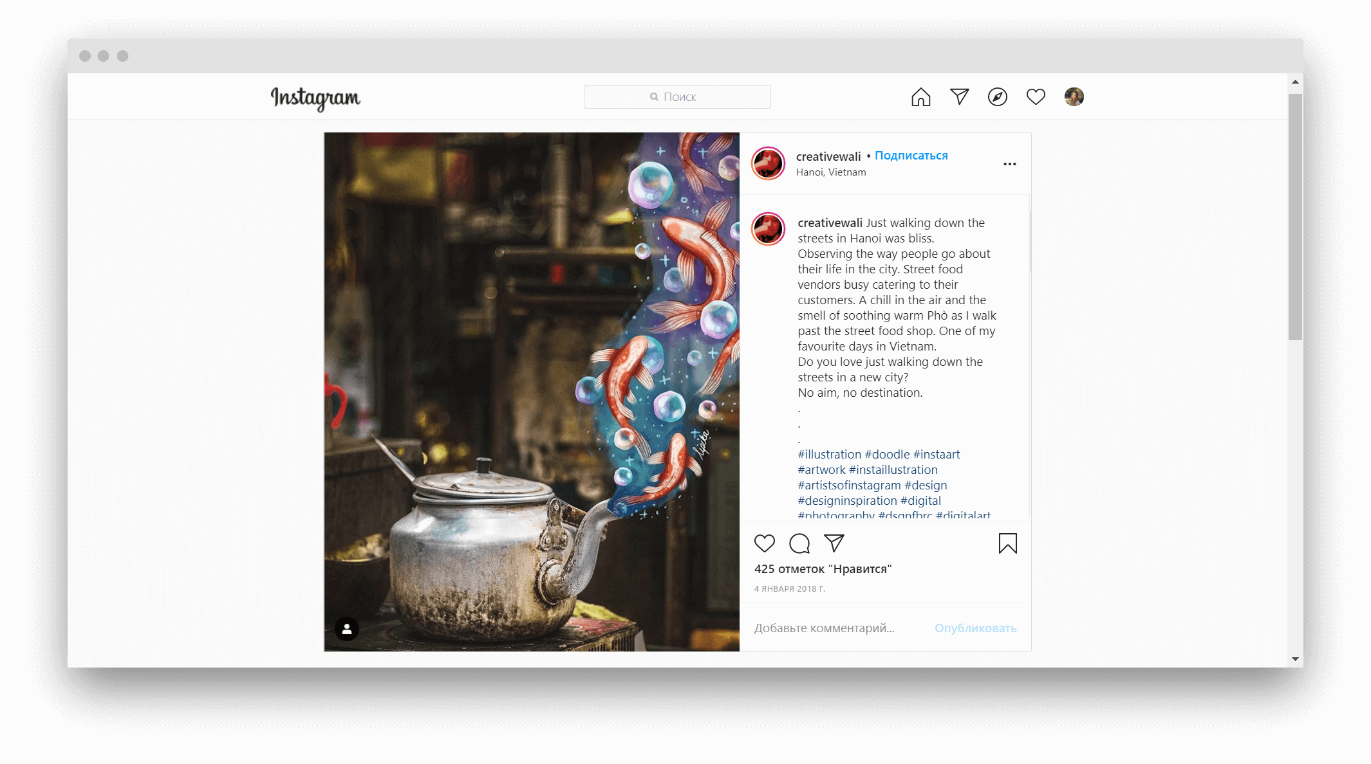Open the #instaart hashtag
This screenshot has height=764, width=1371.
pos(937,455)
